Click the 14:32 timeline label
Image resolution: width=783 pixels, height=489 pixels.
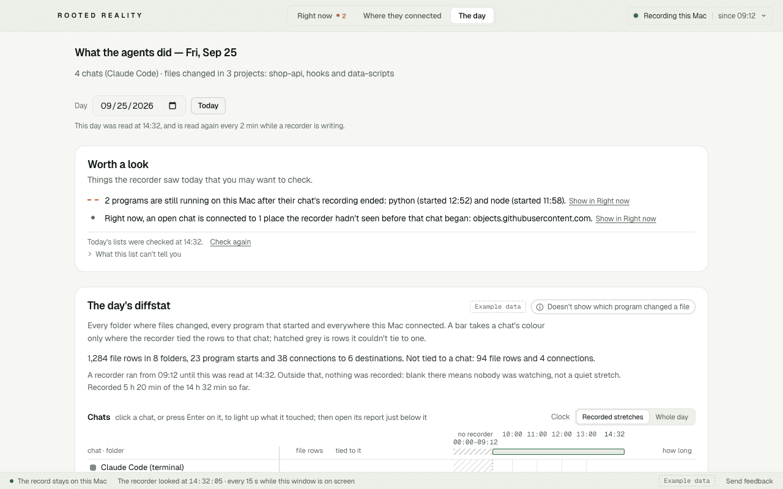coord(614,435)
